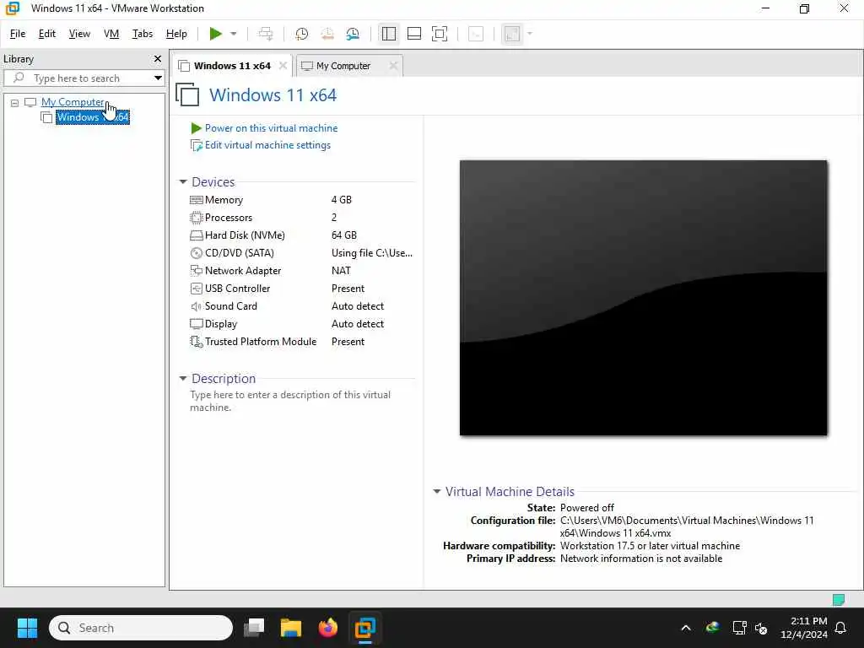The image size is (864, 648).
Task: Open the Help menu
Action: [x=176, y=34]
